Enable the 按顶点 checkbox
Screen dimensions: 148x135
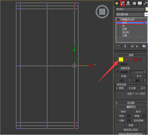pyautogui.click(x=118, y=64)
